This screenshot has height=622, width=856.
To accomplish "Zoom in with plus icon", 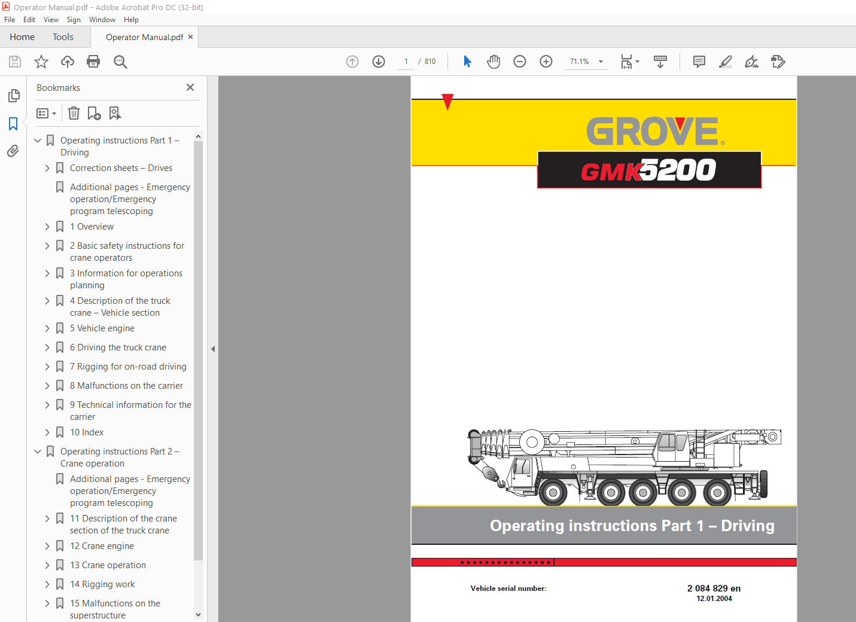I will [x=546, y=62].
